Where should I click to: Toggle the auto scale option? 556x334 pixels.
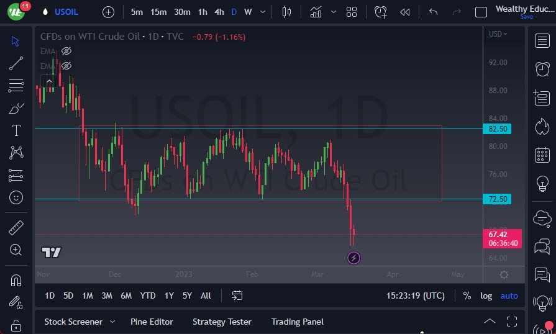(x=509, y=296)
